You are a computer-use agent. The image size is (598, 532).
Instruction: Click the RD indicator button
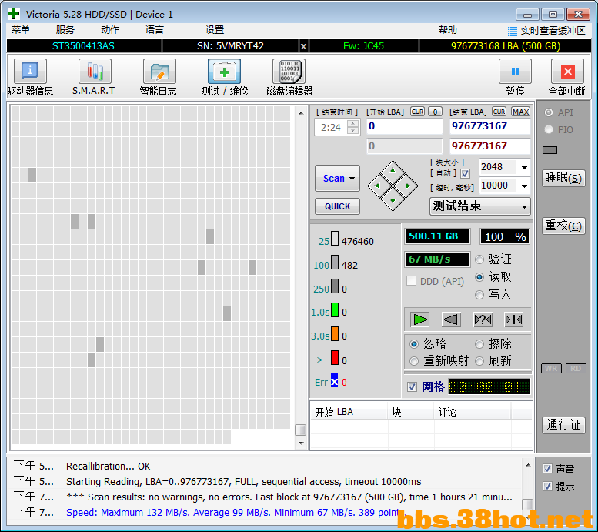(x=576, y=368)
